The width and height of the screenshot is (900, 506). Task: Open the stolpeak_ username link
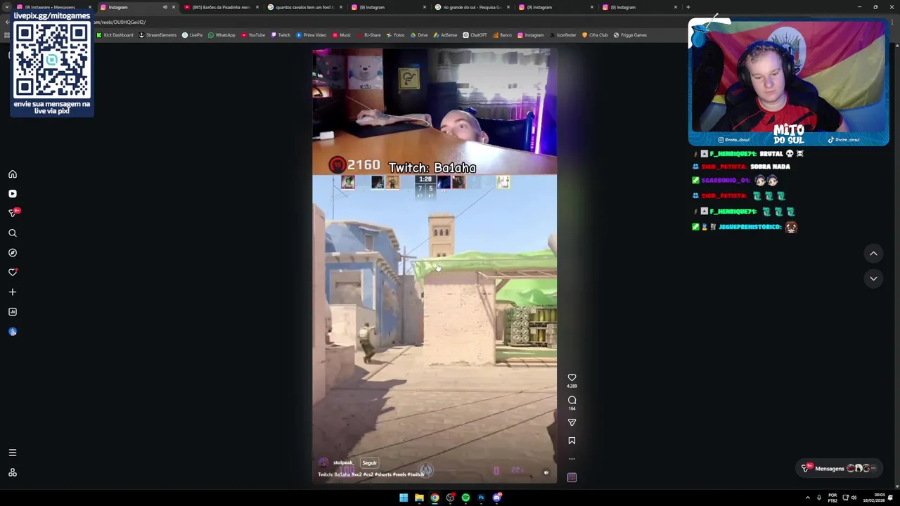tap(343, 463)
